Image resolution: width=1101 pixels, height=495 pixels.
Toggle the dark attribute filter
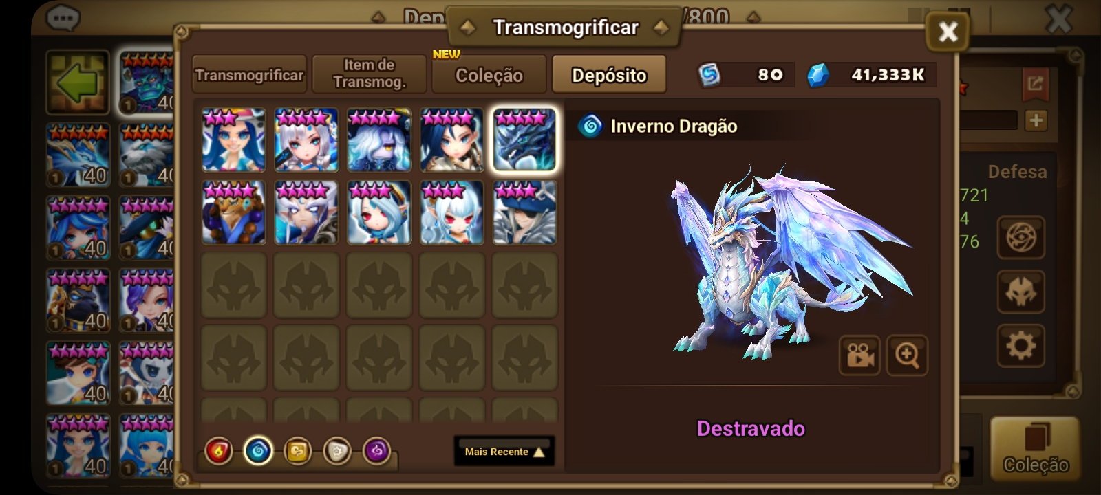click(376, 452)
